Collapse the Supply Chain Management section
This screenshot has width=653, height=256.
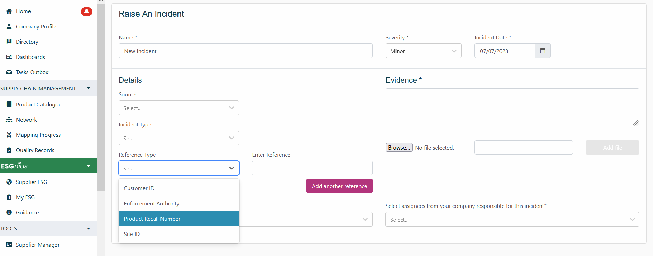coord(88,89)
